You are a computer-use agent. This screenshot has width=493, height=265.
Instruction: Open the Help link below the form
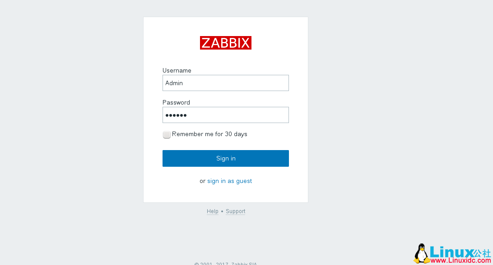(212, 211)
